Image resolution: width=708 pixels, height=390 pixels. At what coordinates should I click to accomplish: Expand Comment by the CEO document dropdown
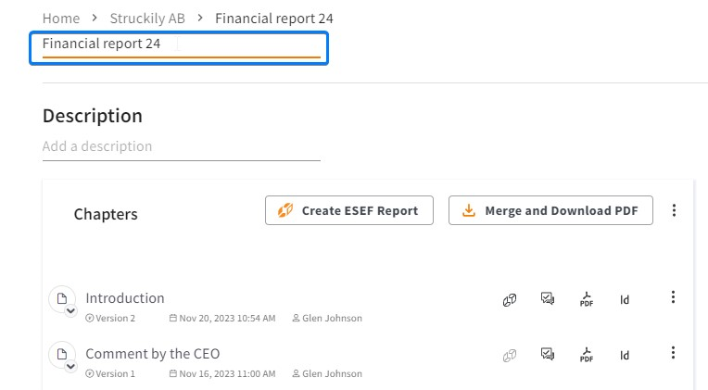pyautogui.click(x=70, y=367)
